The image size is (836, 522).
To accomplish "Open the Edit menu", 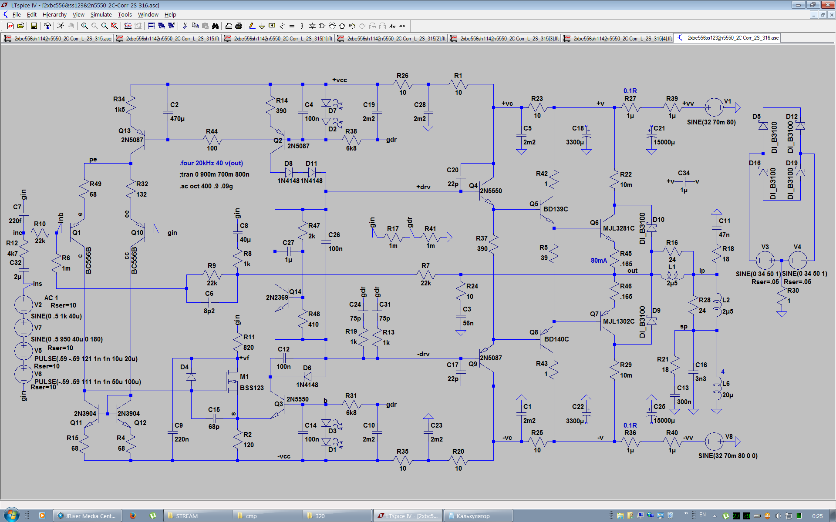I will 32,14.
